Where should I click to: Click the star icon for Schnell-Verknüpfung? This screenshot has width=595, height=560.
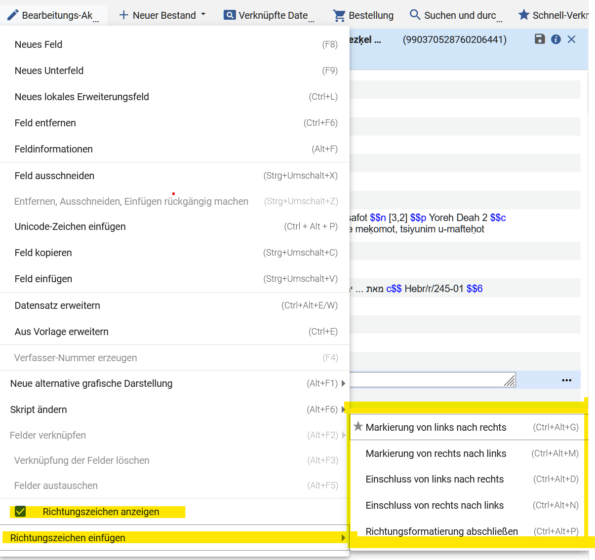point(523,15)
